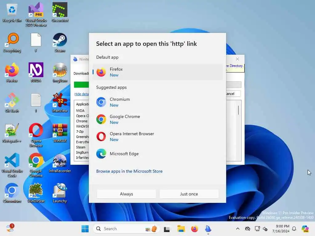This screenshot has height=236, width=315.
Task: Click the taskbar Search box
Action: [x=126, y=229]
